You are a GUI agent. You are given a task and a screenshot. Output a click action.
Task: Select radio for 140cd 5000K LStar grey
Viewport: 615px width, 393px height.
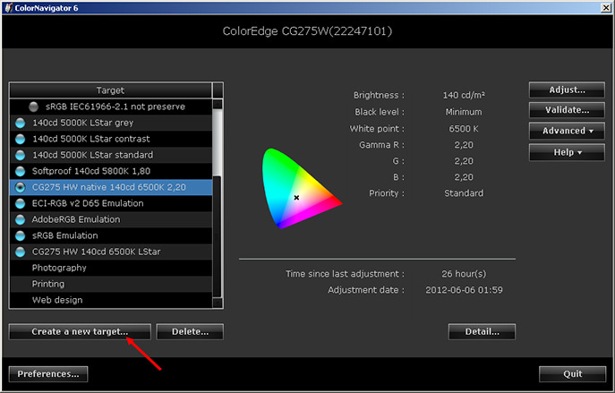point(20,123)
